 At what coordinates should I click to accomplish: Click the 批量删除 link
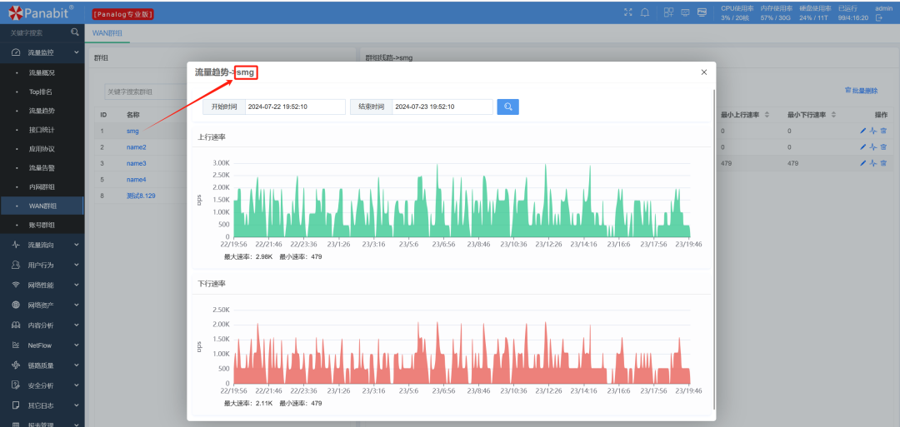[861, 91]
